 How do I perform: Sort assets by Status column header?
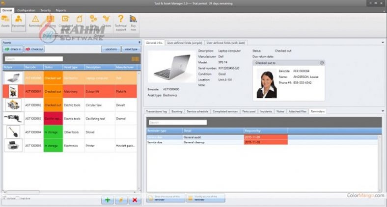pyautogui.click(x=53, y=67)
